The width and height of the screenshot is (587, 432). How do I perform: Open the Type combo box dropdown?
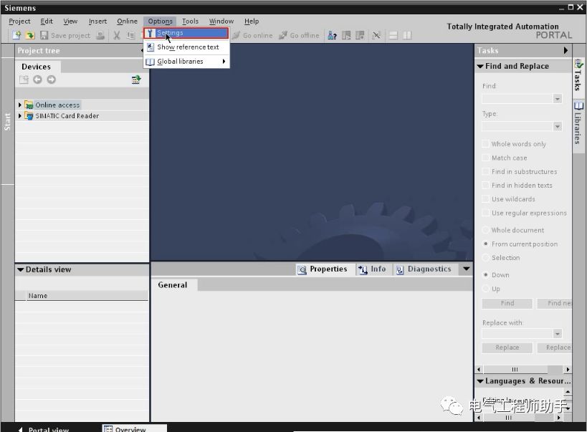click(558, 127)
